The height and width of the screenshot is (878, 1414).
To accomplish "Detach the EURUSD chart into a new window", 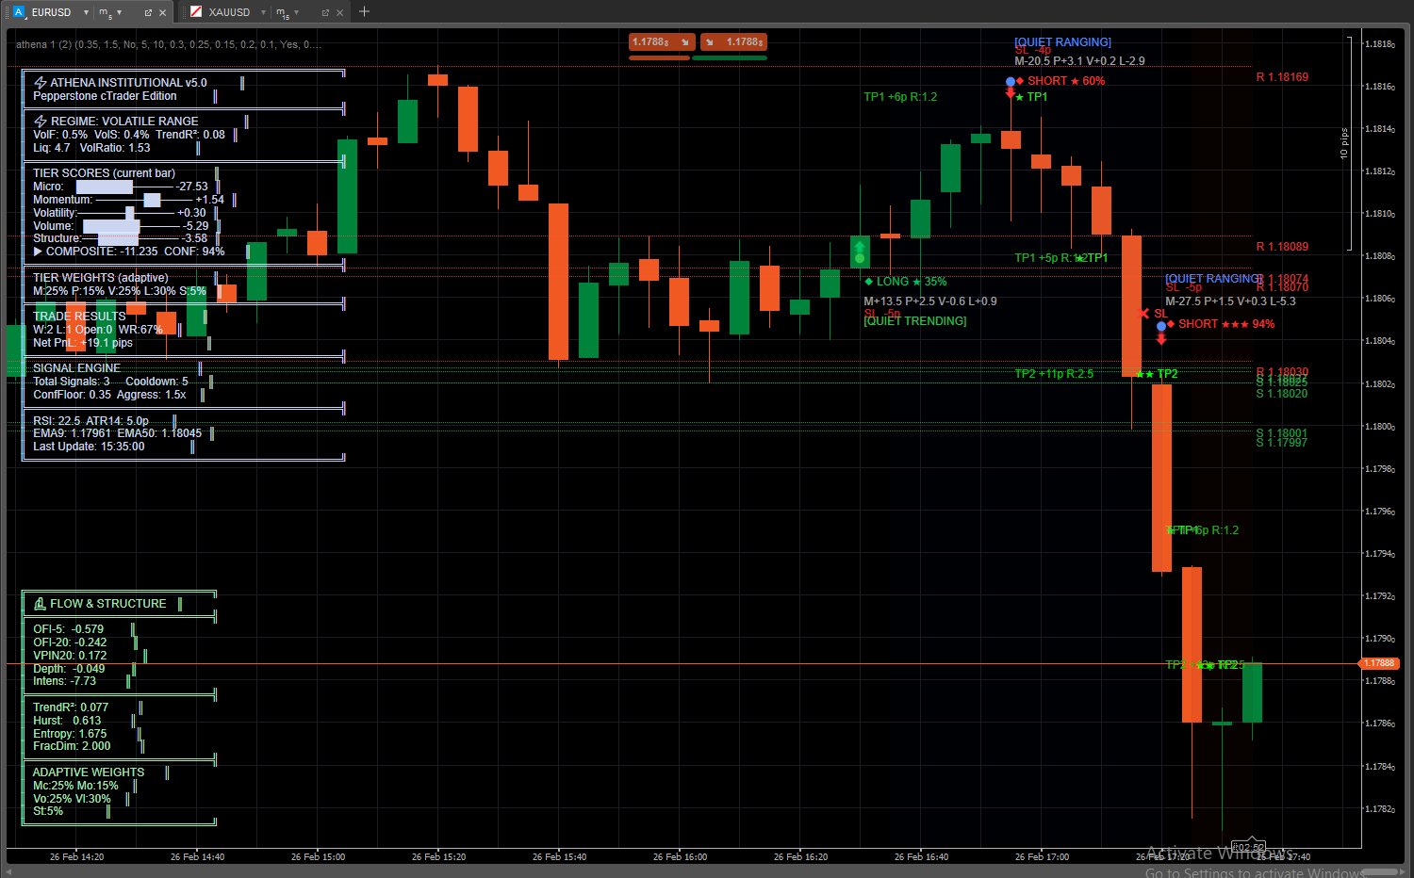I will (x=148, y=12).
